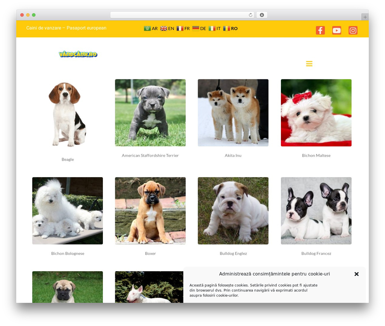Switch language to Arabic (AR)
The width and height of the screenshot is (385, 326).
tap(151, 28)
